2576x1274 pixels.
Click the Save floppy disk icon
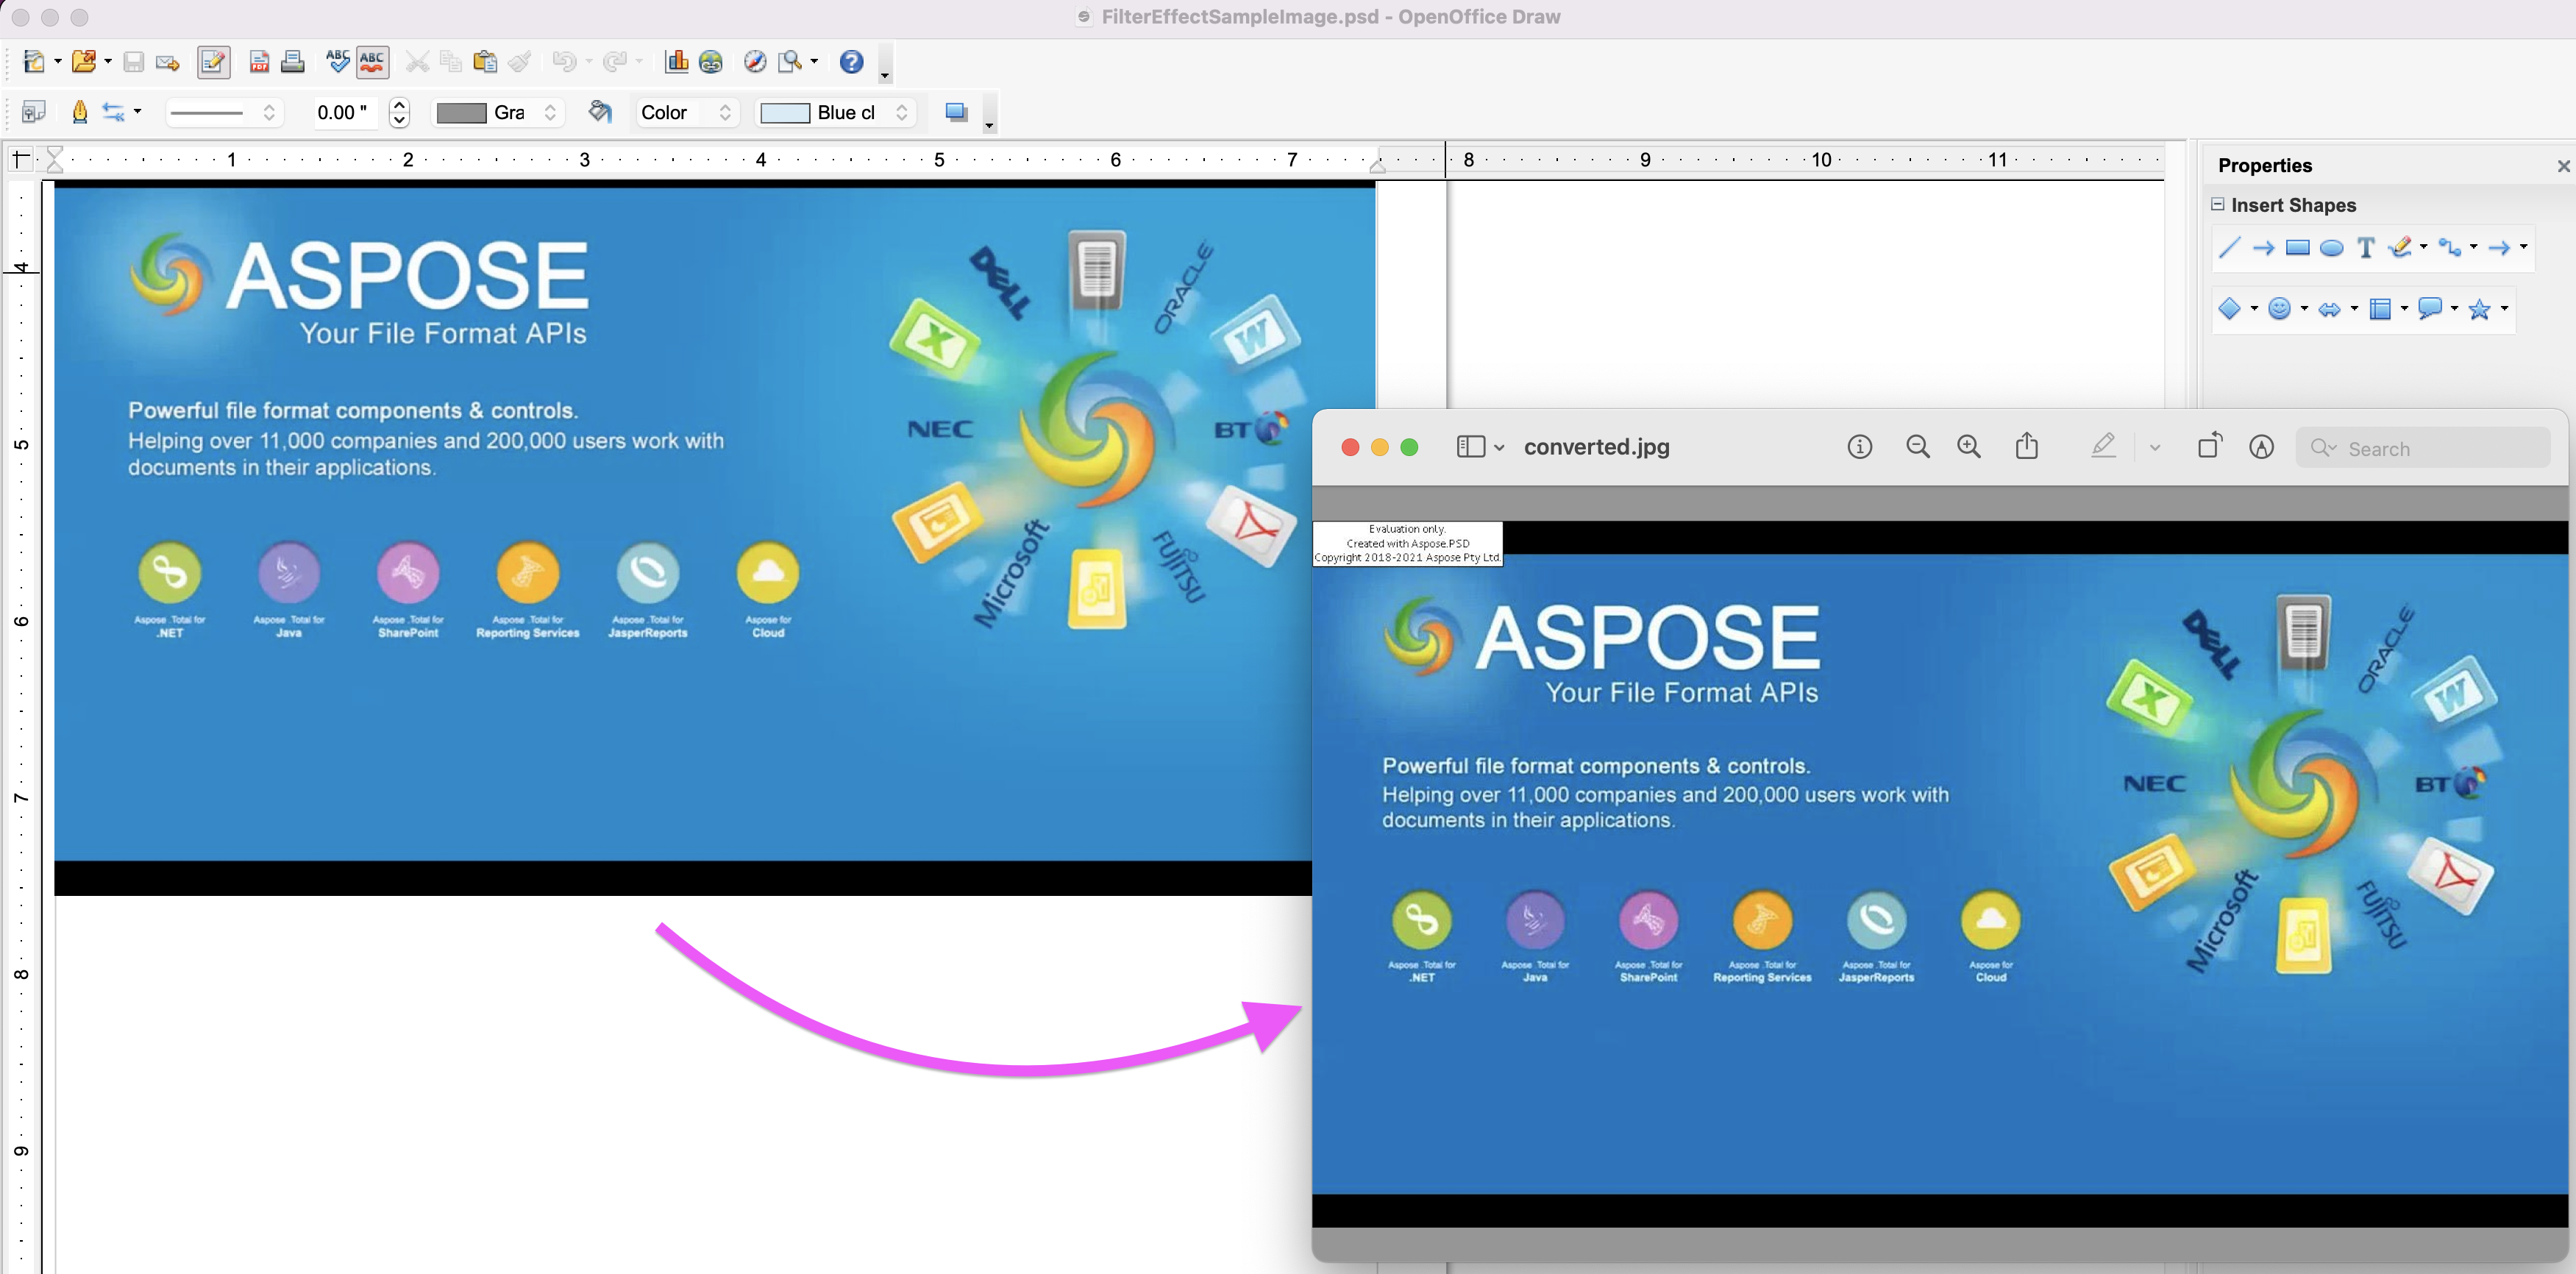pos(133,62)
